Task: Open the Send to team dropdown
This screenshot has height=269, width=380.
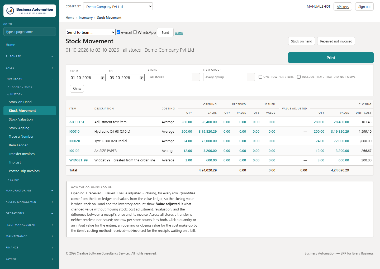Action: coord(91,32)
